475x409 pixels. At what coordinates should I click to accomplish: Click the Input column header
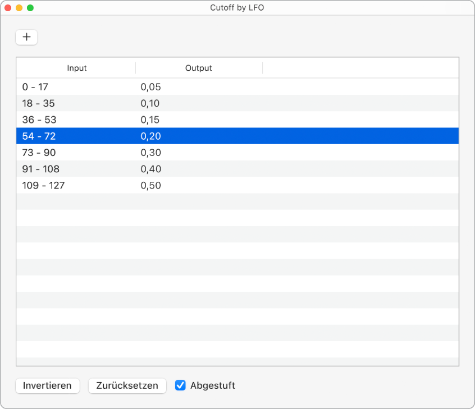(77, 68)
